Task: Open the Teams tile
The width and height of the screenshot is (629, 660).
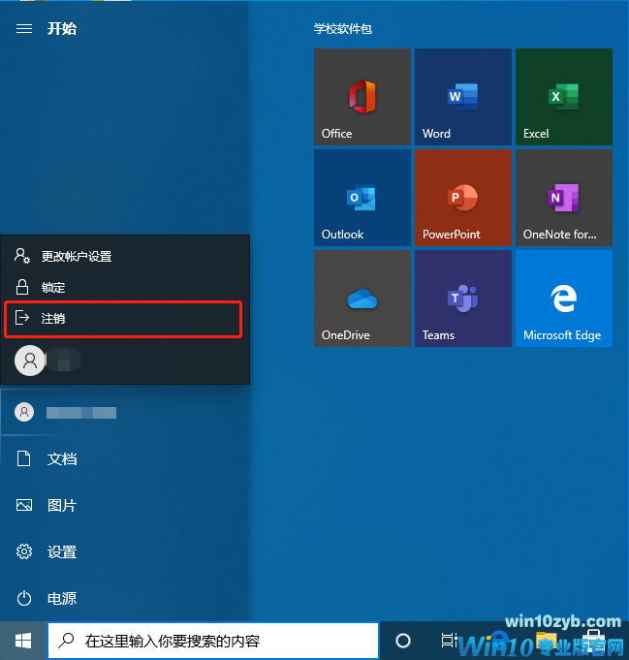Action: (x=462, y=298)
